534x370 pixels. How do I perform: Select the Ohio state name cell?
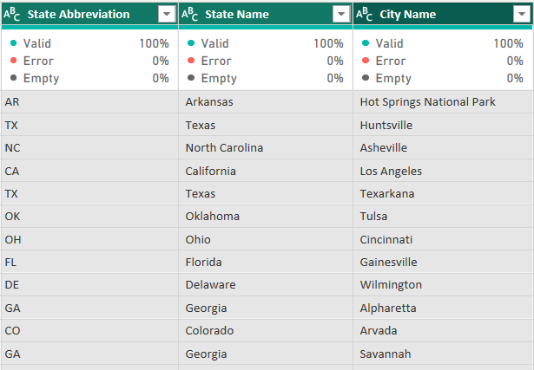[x=266, y=239]
